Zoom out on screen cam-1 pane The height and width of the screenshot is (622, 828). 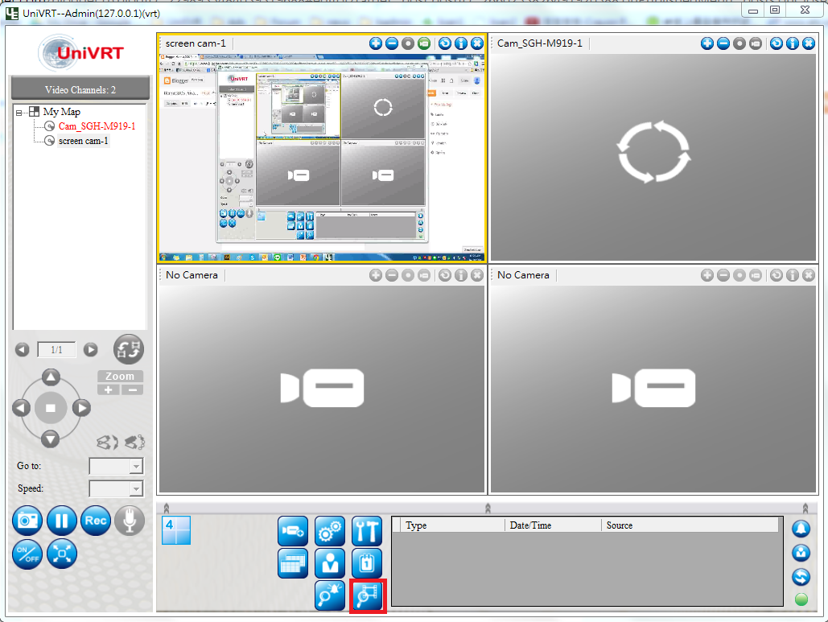[x=392, y=43]
